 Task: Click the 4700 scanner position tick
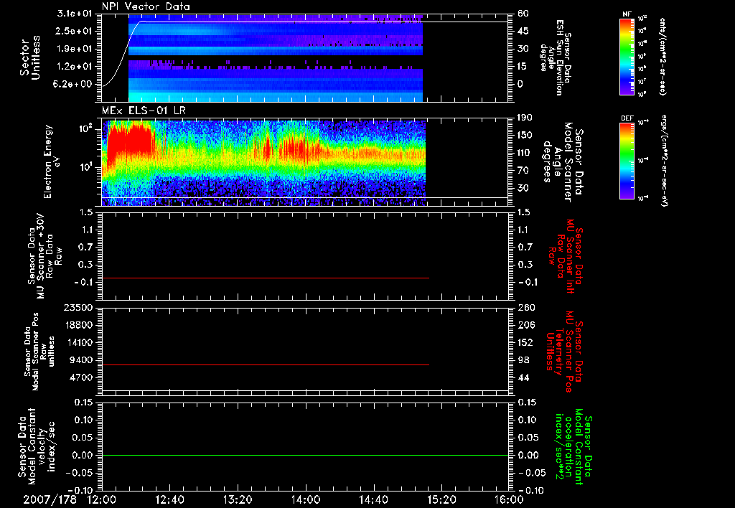coord(80,377)
